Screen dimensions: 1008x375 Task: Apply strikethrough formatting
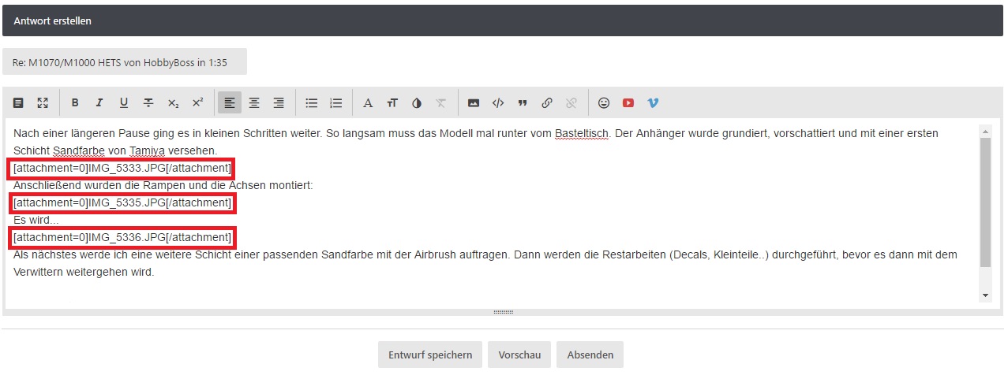click(x=148, y=102)
